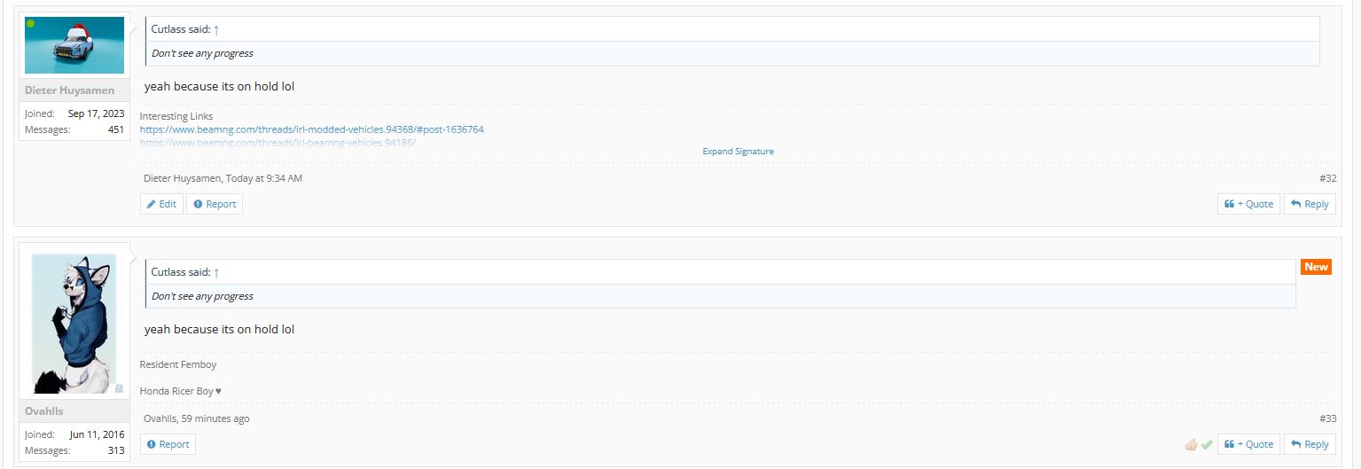
Task: Click the orange 'New' badge on post #33
Action: (1316, 267)
